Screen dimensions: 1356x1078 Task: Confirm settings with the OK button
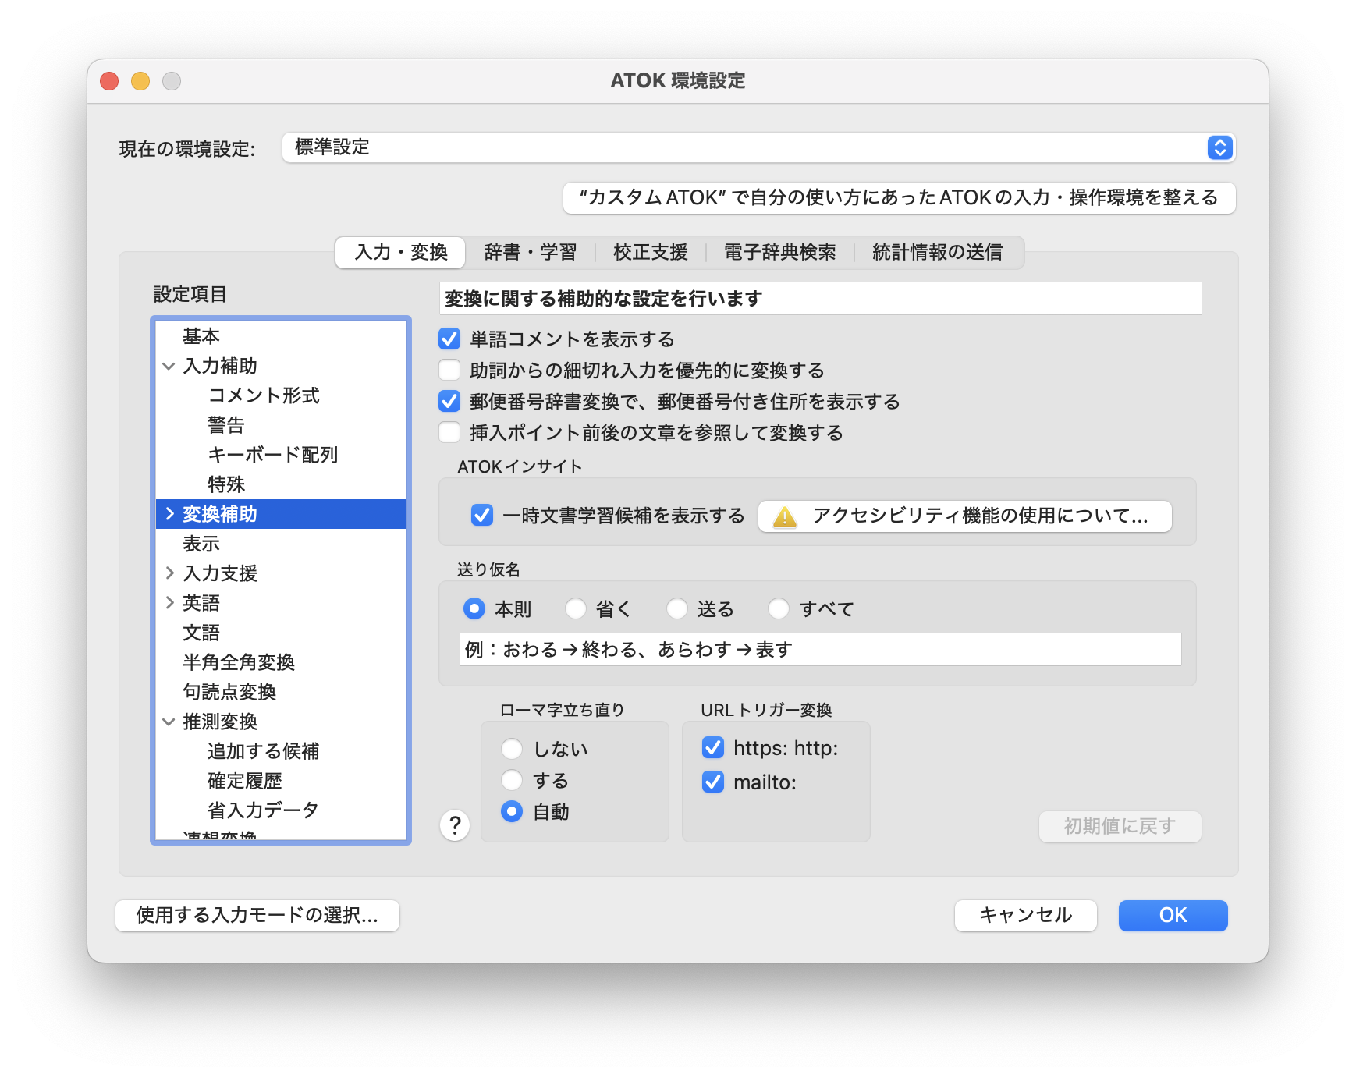tap(1173, 915)
